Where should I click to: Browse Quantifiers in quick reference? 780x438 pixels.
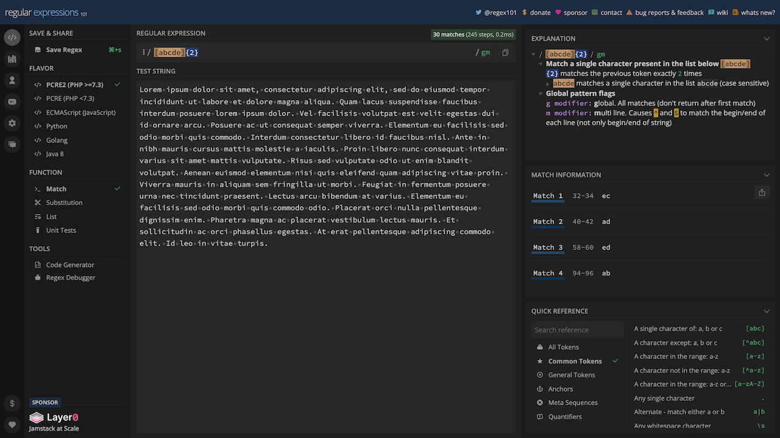[564, 417]
